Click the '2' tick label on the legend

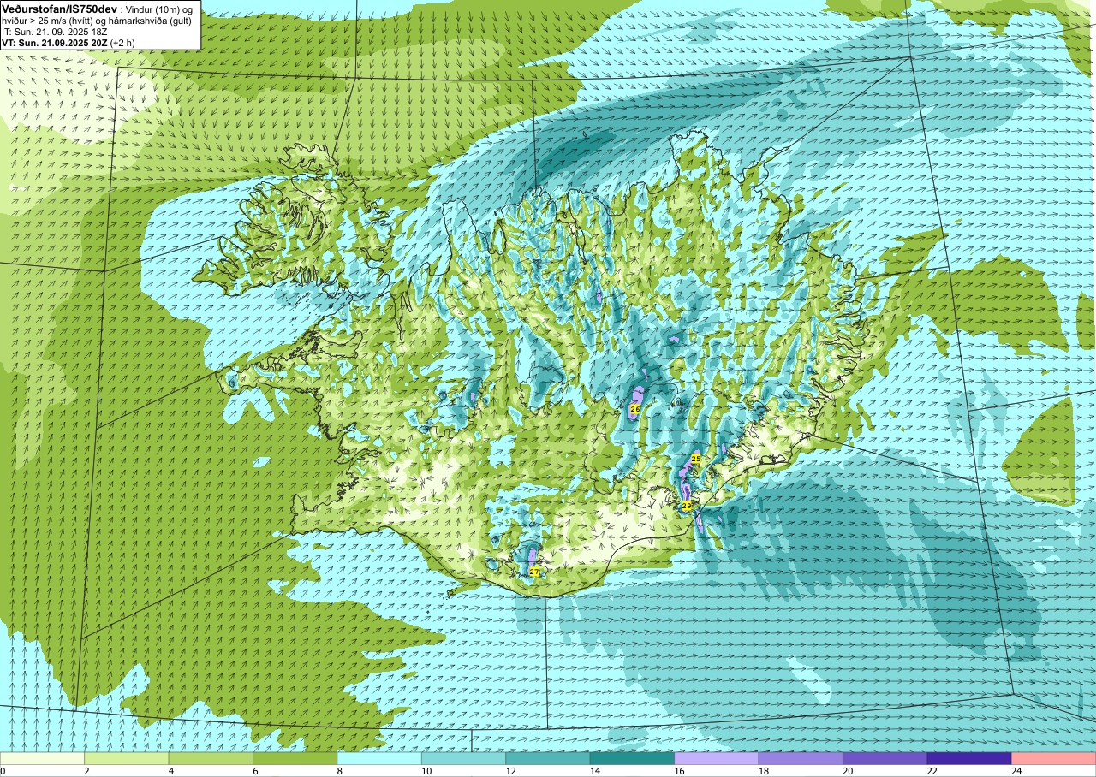pyautogui.click(x=85, y=771)
